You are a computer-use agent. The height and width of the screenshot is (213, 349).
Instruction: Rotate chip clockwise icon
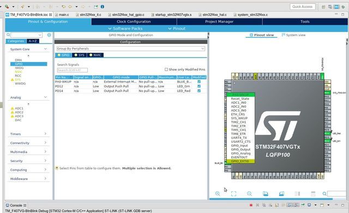click(266, 193)
